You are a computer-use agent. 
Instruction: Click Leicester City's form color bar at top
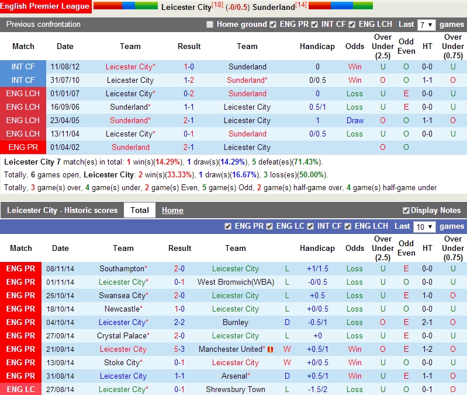126,5
